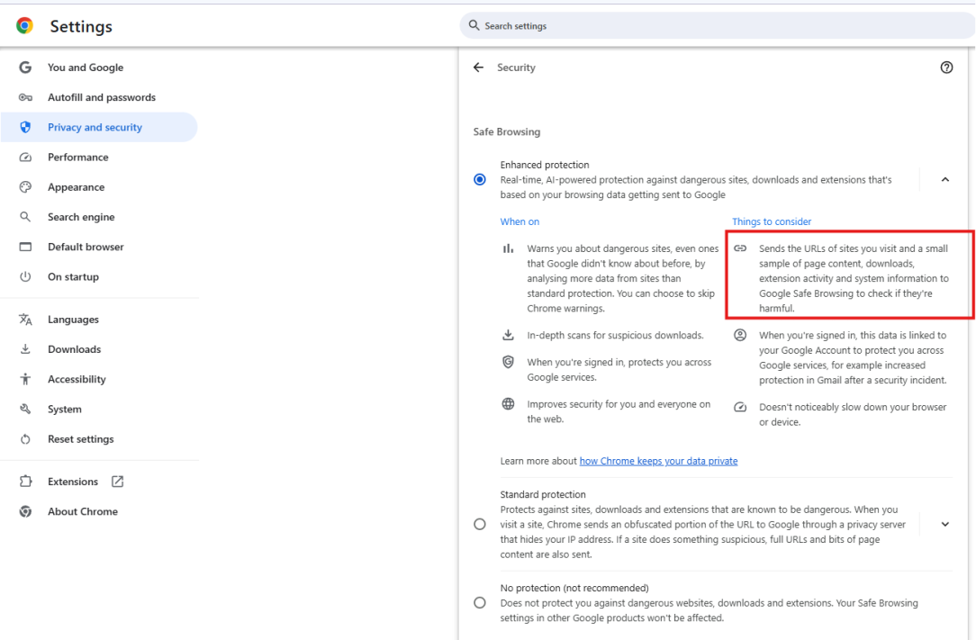This screenshot has height=640, width=976.
Task: Click the Settings page title
Action: click(x=81, y=26)
